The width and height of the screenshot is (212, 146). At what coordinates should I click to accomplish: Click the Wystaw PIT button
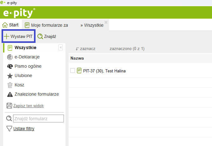18,36
